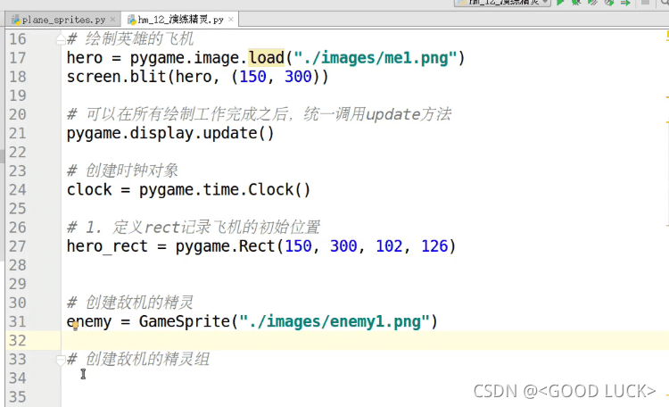Screen dimensions: 669x407
Task: Click hero_rect variable on line 27
Action: [107, 246]
